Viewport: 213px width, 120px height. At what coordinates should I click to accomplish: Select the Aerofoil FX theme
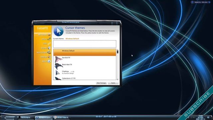click(x=85, y=59)
